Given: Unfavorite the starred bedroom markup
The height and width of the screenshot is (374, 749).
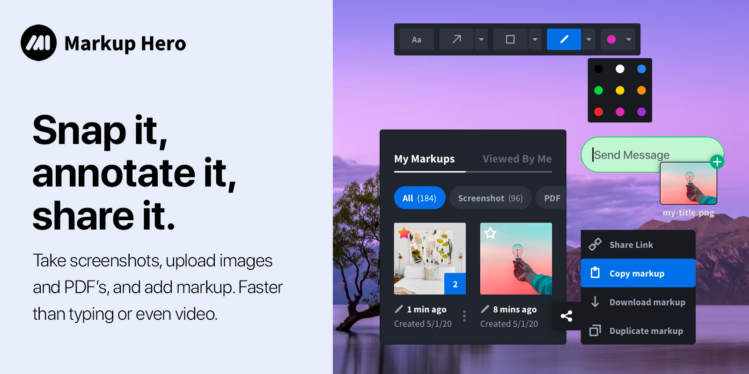Looking at the screenshot, I should pyautogui.click(x=404, y=232).
